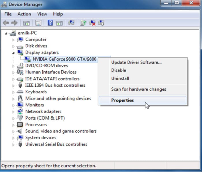Click the Disable device toolbar icon

[101, 23]
